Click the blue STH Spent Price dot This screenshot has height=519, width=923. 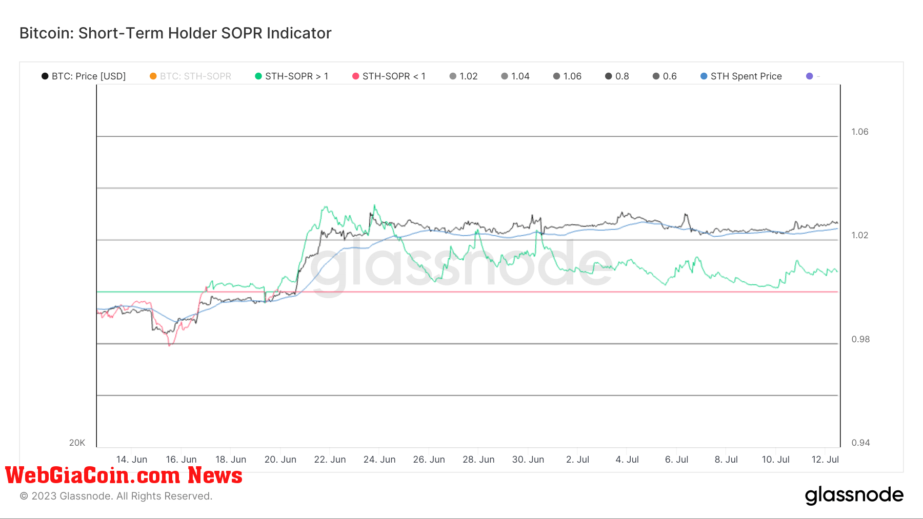pos(704,76)
